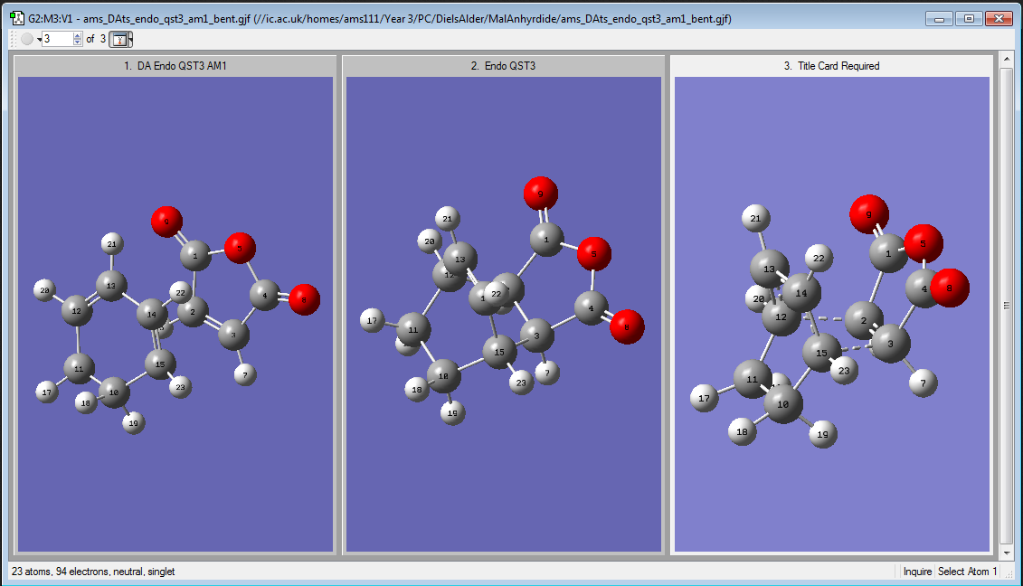Select the '3. Title Card Required' panel header

[831, 66]
